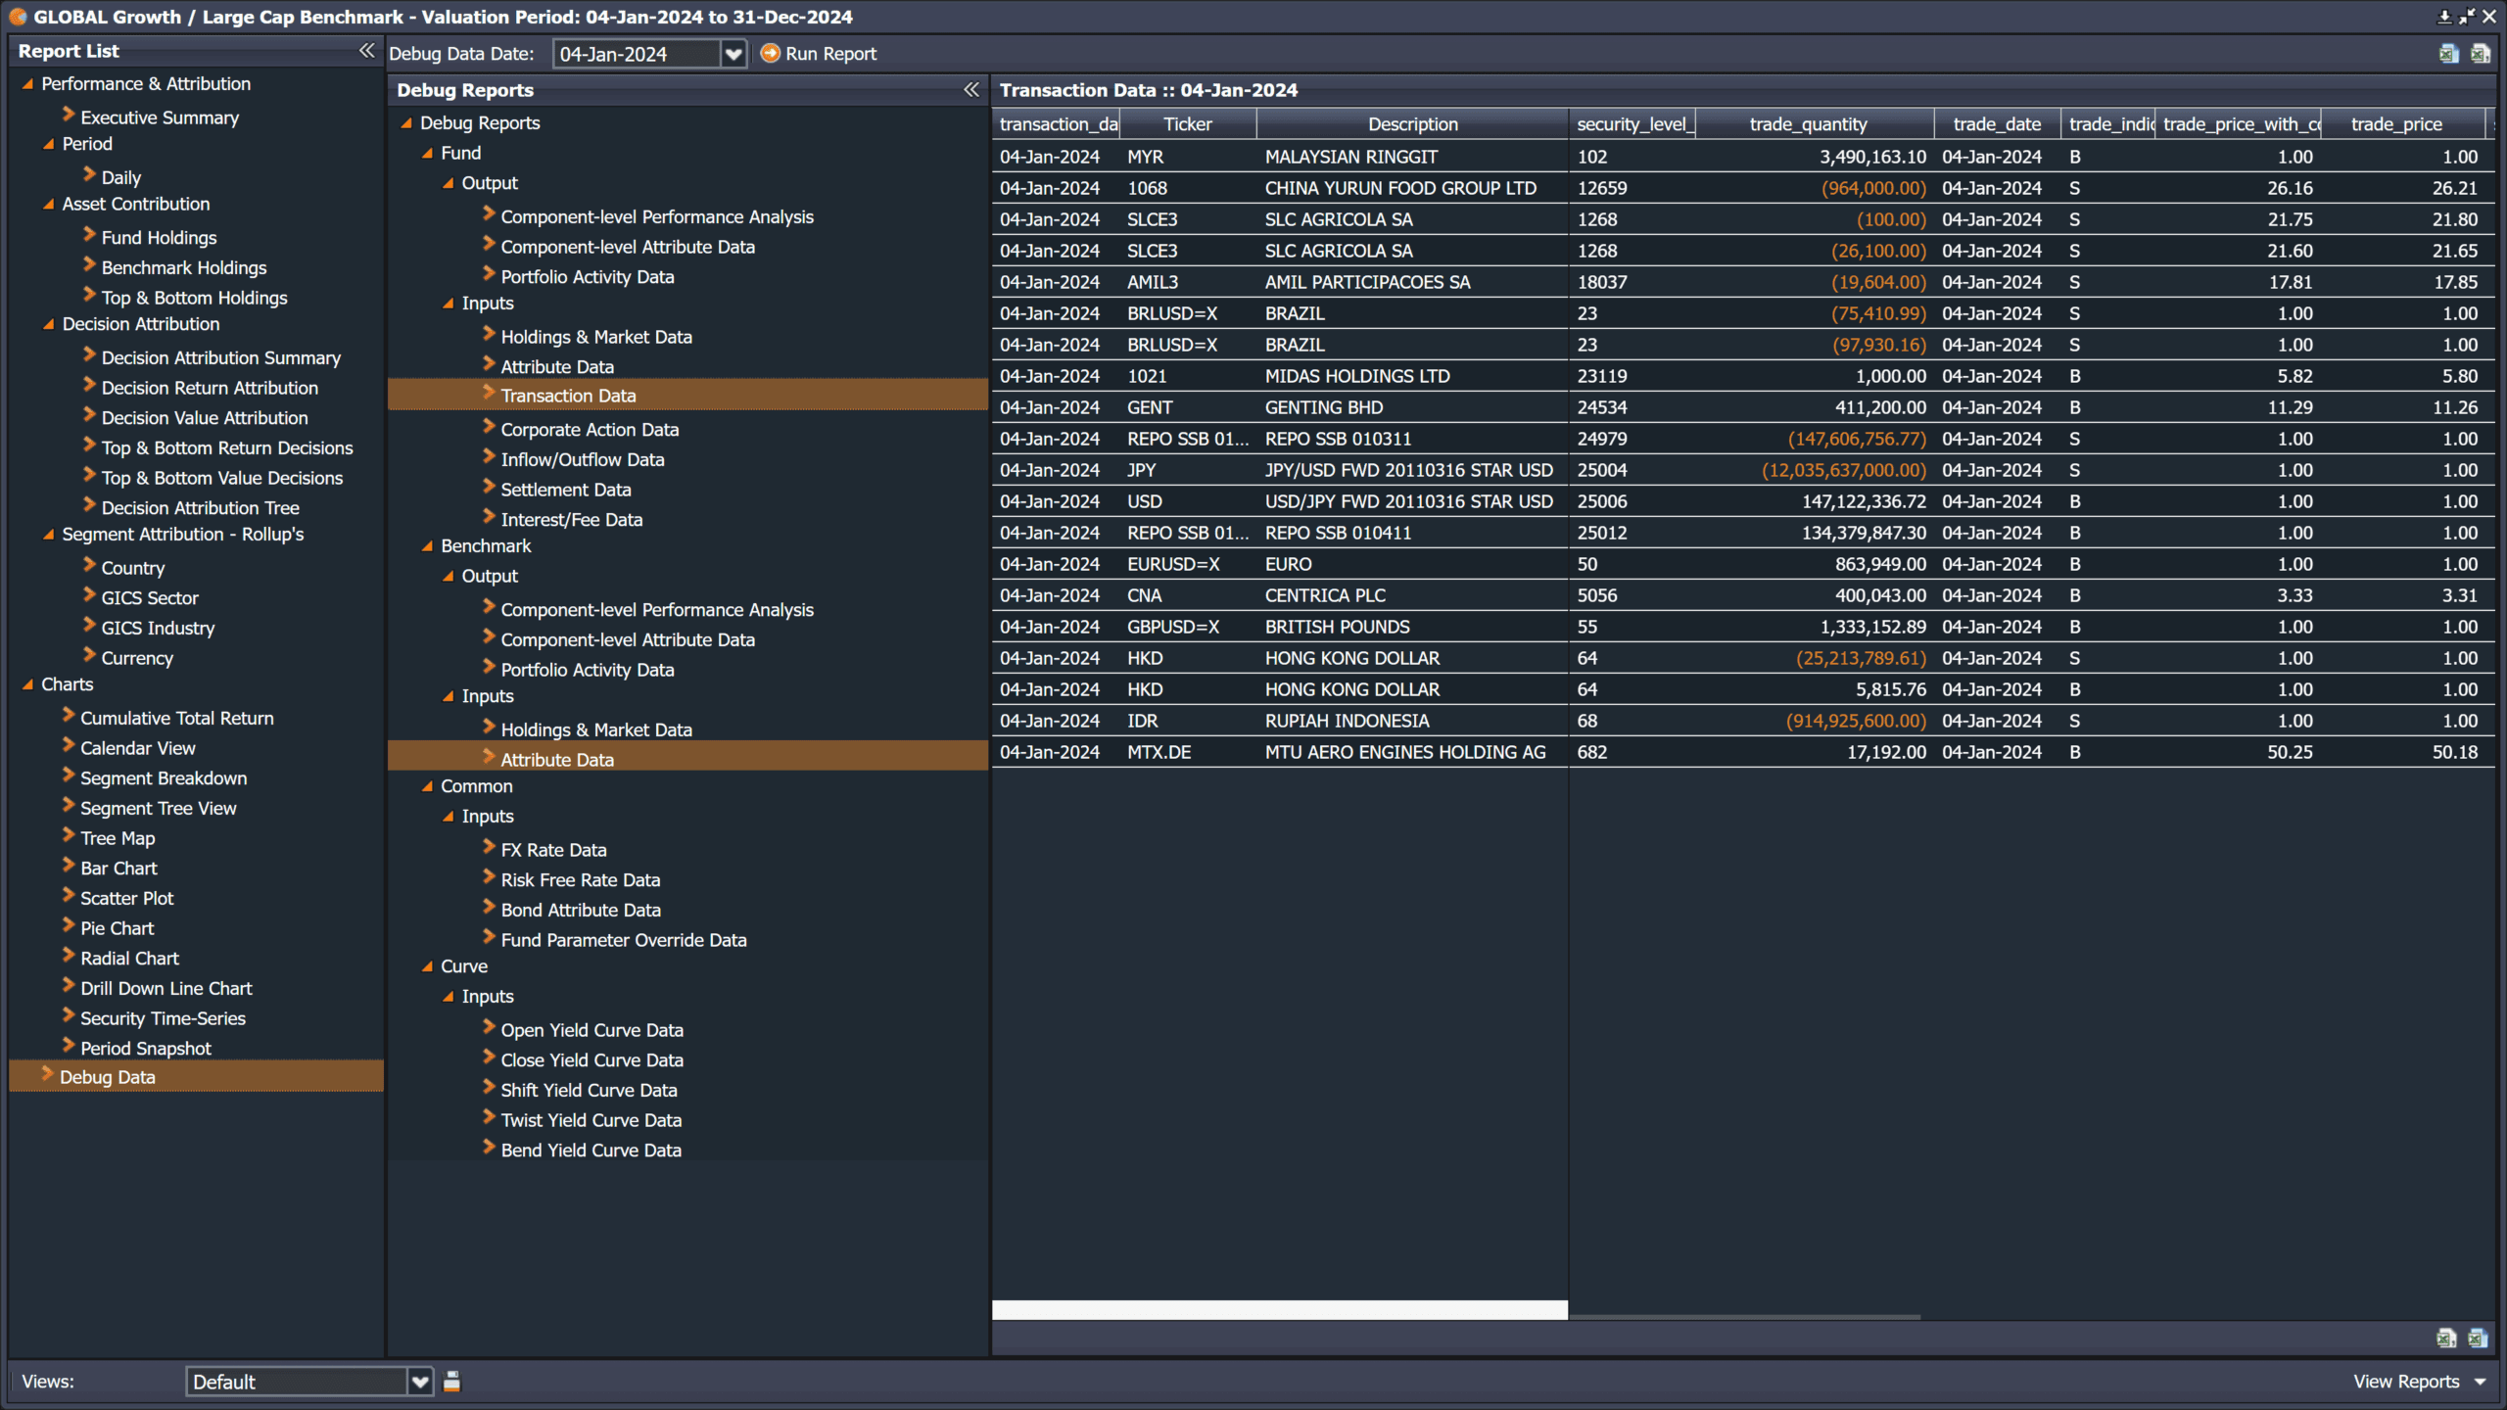Click the GENTING BHD row
This screenshot has width=2507, height=1410.
pyautogui.click(x=1742, y=407)
